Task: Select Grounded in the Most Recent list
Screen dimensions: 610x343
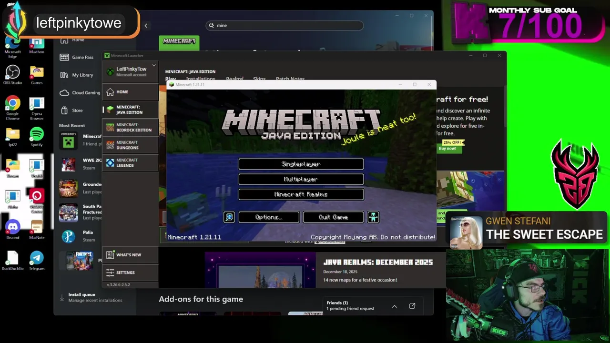Action: 80,188
